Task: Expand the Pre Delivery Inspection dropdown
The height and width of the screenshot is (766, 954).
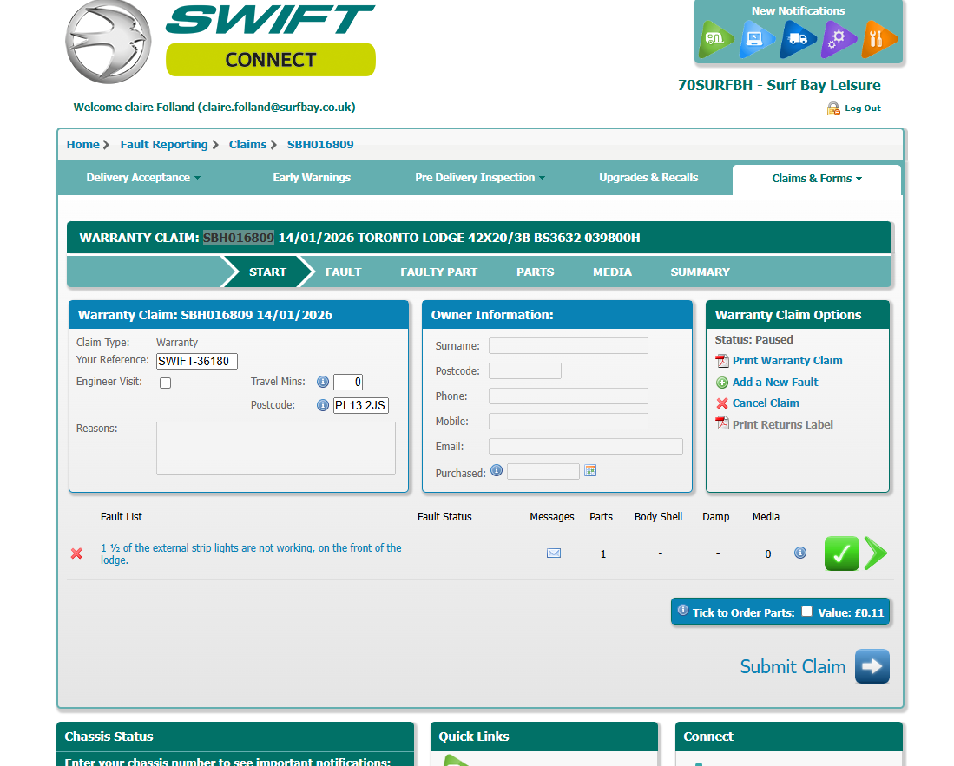Action: point(480,178)
